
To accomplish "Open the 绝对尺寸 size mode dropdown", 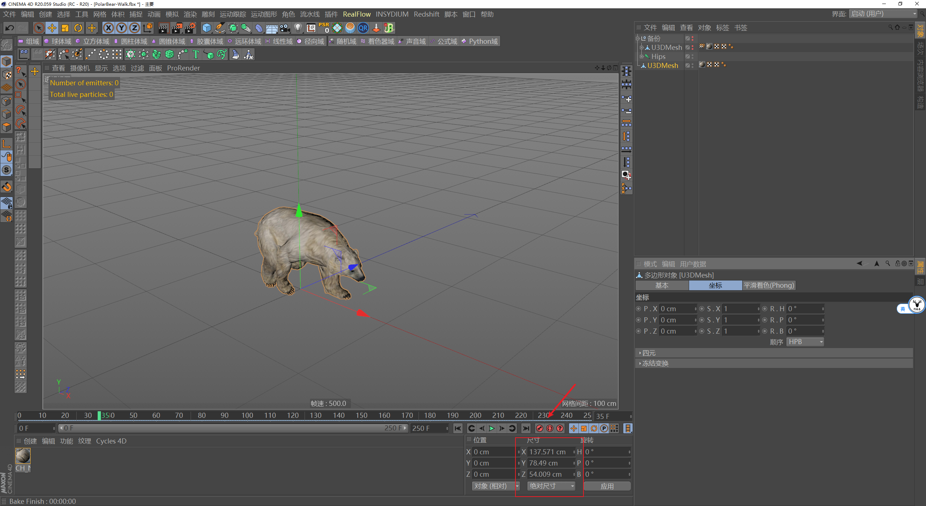I will pyautogui.click(x=551, y=486).
